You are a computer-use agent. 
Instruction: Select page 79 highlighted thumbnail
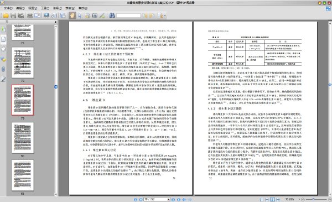(23, 100)
